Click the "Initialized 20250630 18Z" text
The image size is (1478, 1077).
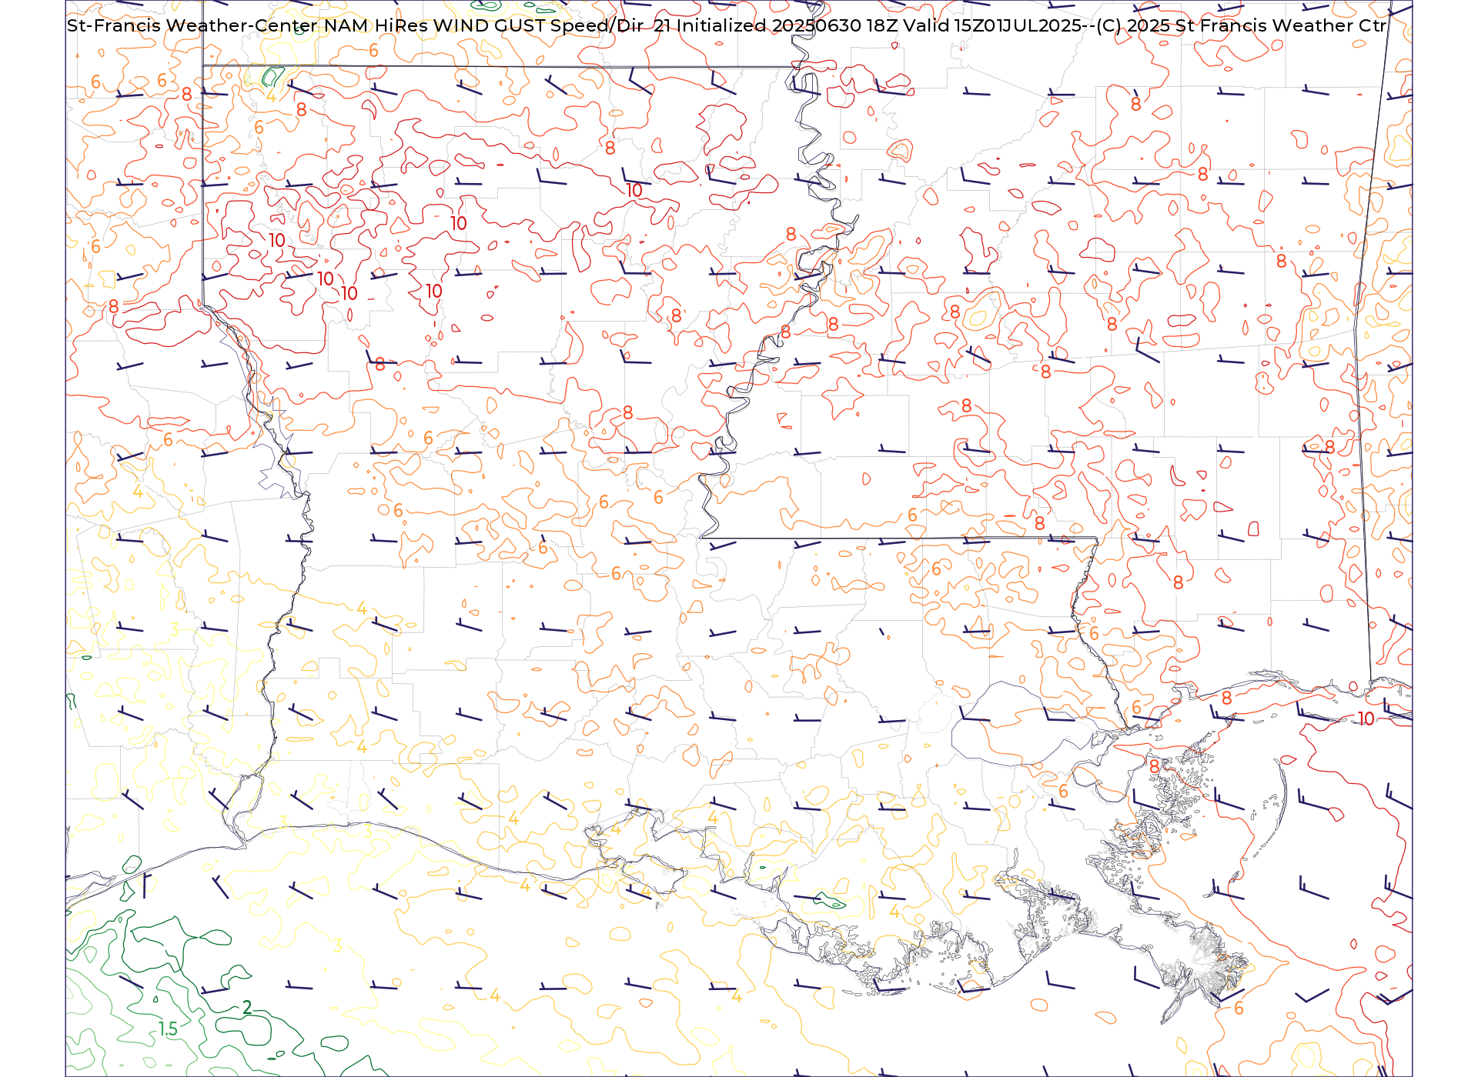(787, 25)
